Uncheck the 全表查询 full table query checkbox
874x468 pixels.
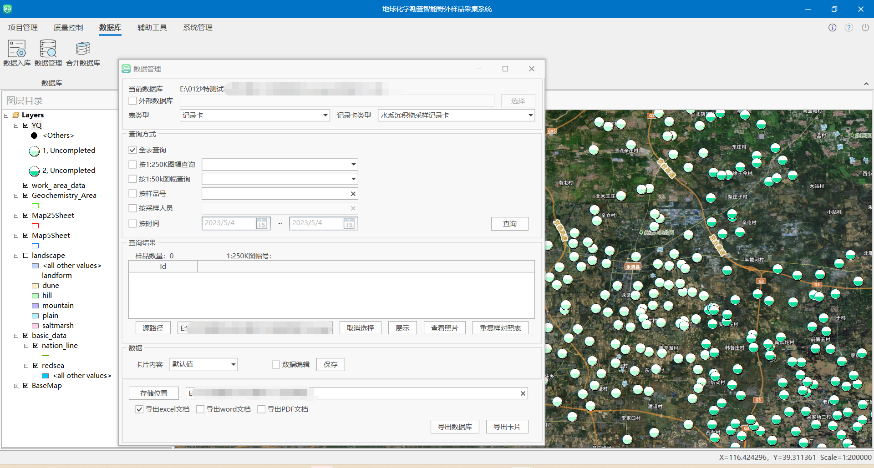pyautogui.click(x=133, y=150)
